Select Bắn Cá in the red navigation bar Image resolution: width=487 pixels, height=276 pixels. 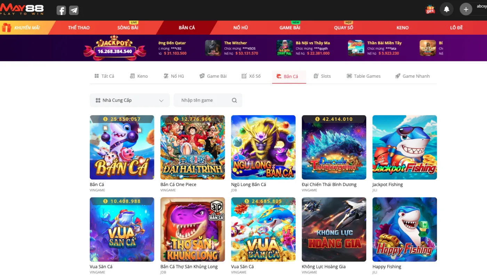[x=187, y=28]
